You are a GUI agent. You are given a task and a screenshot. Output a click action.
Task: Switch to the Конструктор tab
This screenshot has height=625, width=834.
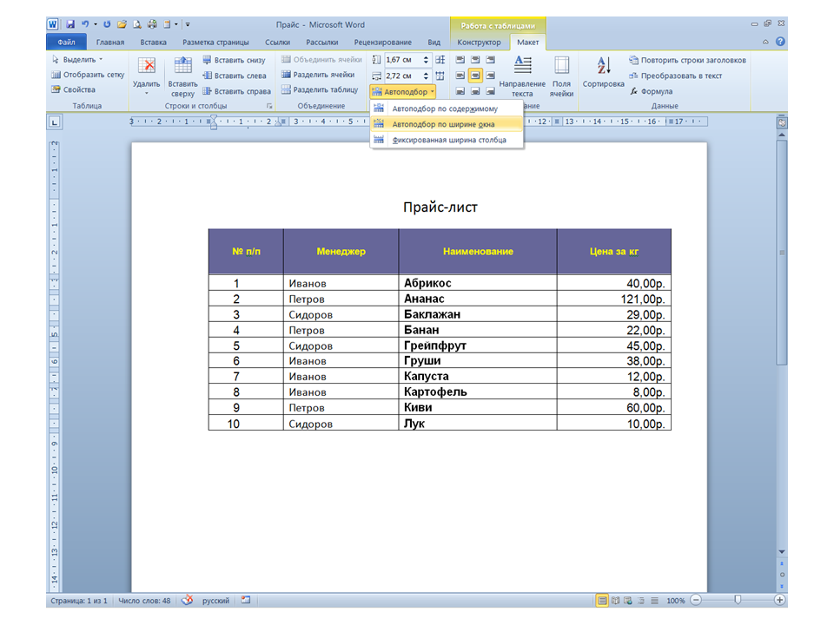coord(479,42)
